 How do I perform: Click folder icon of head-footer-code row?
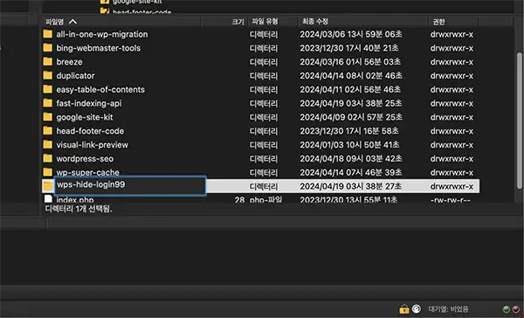(x=48, y=131)
